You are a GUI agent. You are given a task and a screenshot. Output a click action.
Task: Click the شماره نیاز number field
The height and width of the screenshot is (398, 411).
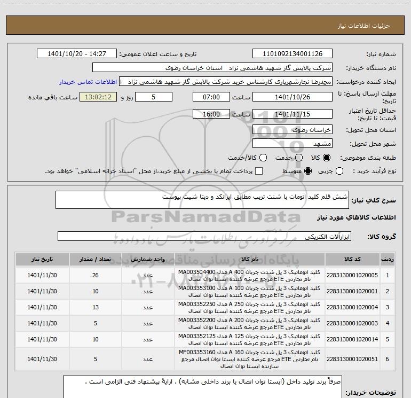[292, 54]
